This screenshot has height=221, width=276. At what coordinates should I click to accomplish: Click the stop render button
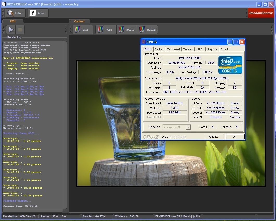pos(20,30)
